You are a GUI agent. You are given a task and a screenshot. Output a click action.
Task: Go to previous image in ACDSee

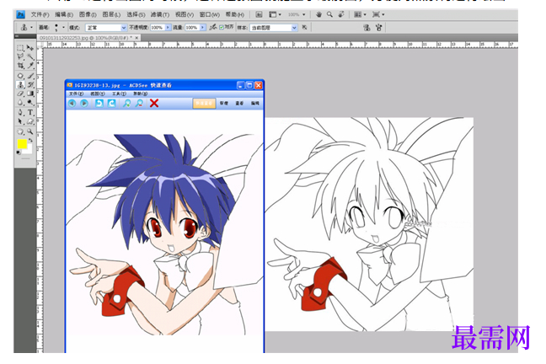pyautogui.click(x=72, y=103)
